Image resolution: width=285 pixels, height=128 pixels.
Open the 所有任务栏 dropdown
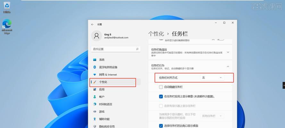[x=212, y=116]
